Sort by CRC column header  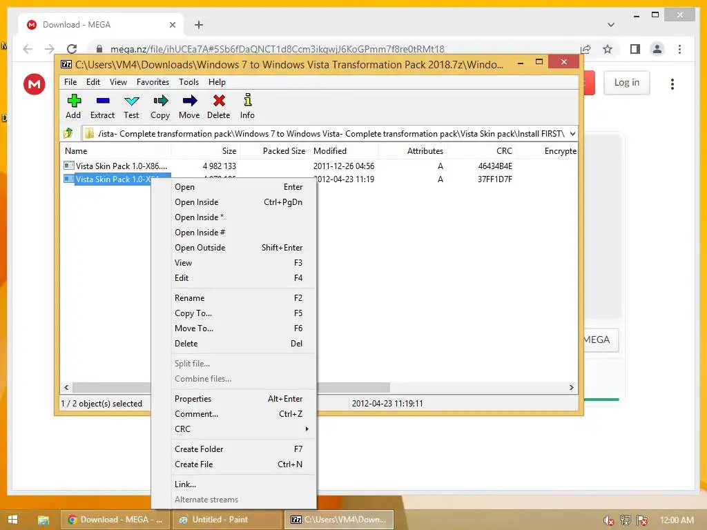pos(481,151)
